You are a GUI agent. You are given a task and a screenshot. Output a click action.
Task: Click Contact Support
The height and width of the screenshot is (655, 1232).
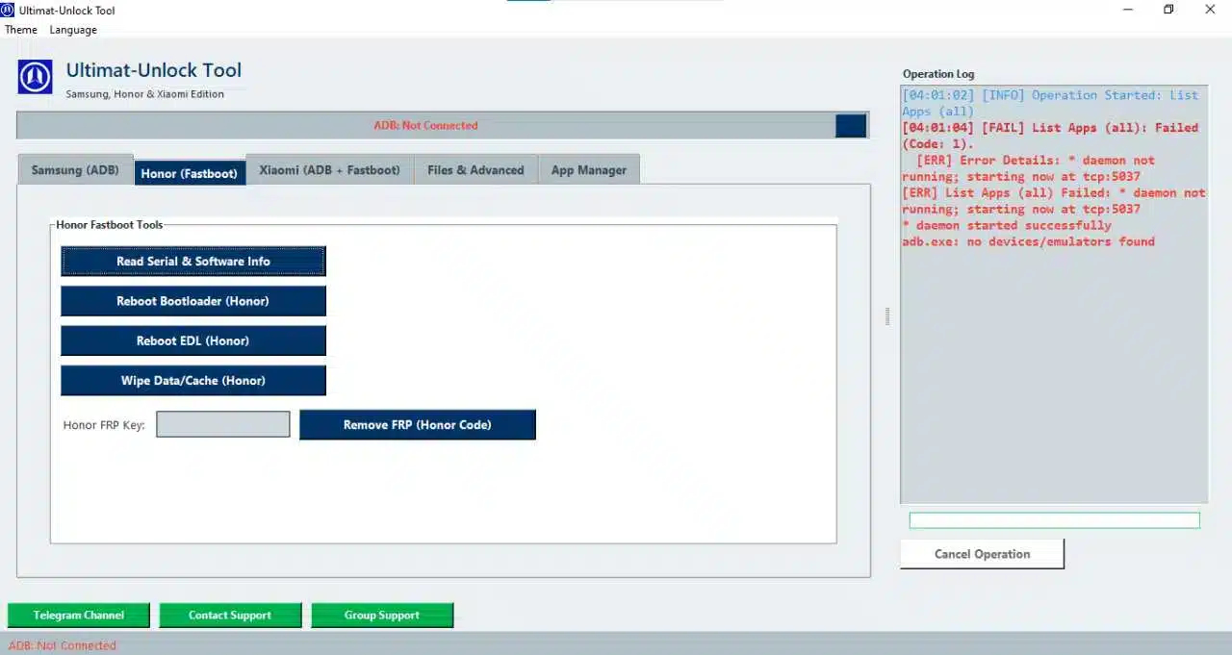pyautogui.click(x=230, y=615)
